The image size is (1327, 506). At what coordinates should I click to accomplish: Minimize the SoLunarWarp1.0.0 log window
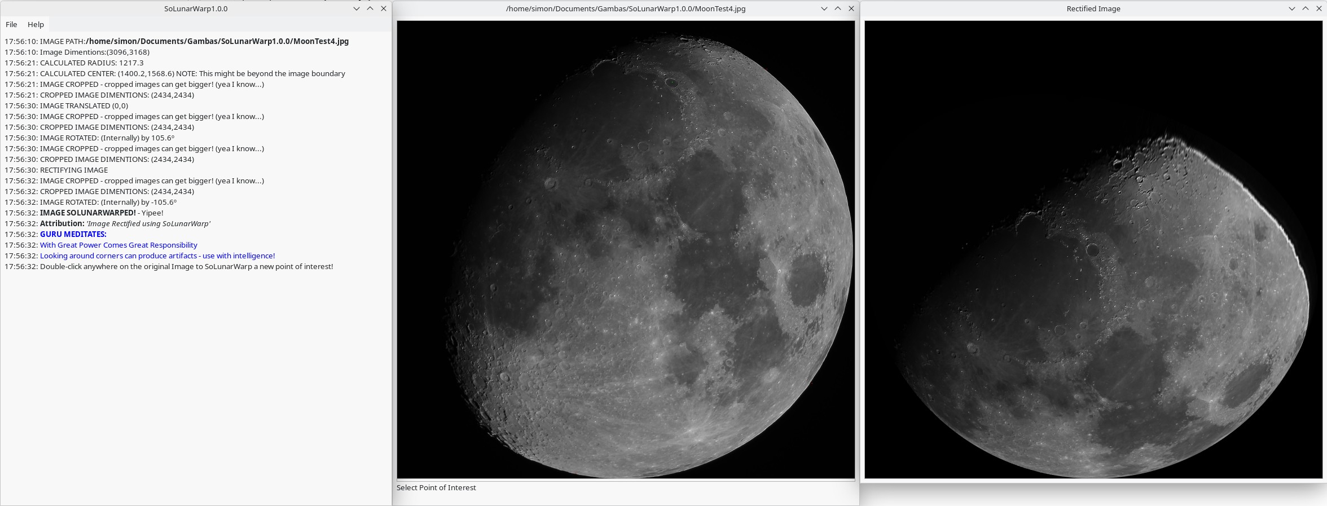(x=357, y=8)
